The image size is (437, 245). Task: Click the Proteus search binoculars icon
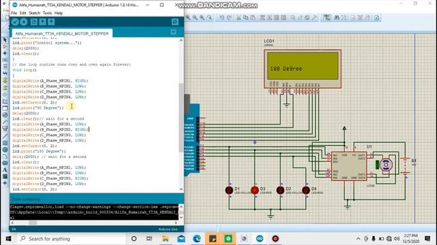click(x=337, y=18)
